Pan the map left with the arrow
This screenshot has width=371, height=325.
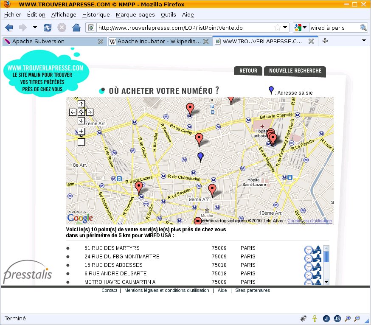pos(73,112)
